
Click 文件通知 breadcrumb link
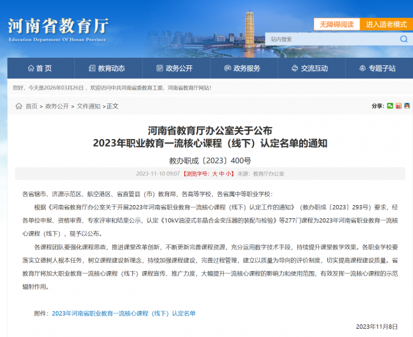tap(88, 107)
